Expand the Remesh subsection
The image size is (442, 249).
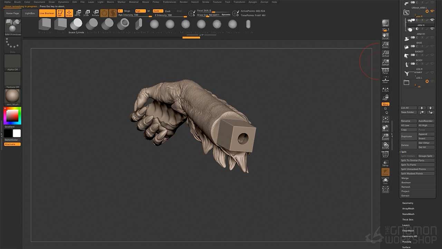click(406, 187)
